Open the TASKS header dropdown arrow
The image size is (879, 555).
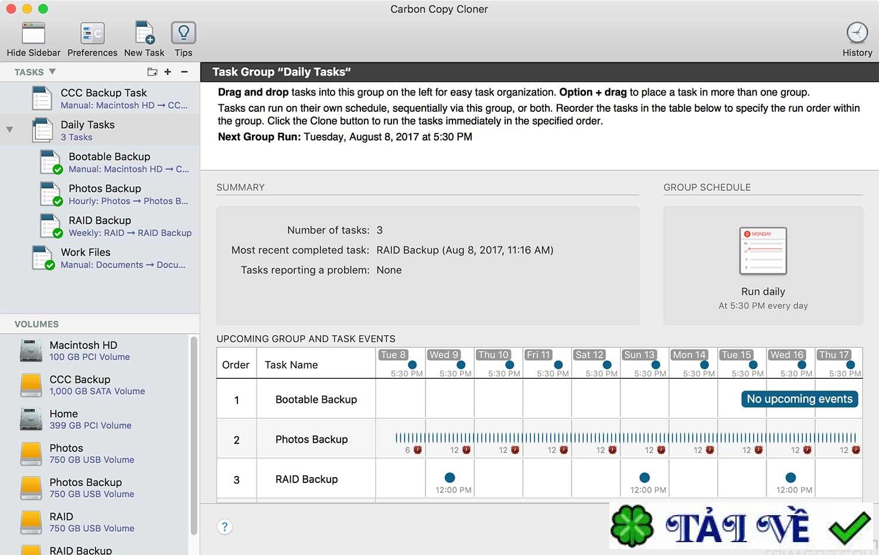(52, 71)
